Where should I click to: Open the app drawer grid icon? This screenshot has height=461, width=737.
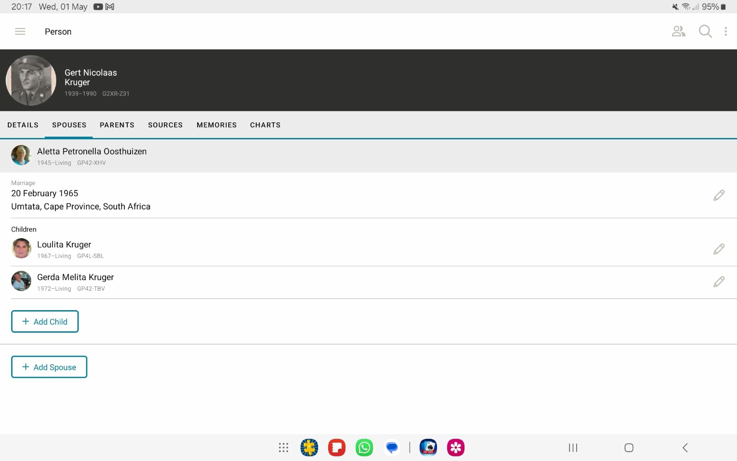(x=283, y=448)
